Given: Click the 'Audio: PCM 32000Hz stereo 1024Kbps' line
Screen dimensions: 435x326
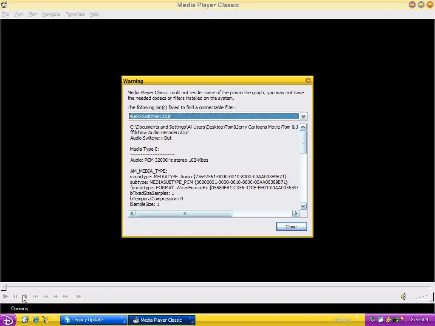Looking at the screenshot, I should click(x=169, y=160).
